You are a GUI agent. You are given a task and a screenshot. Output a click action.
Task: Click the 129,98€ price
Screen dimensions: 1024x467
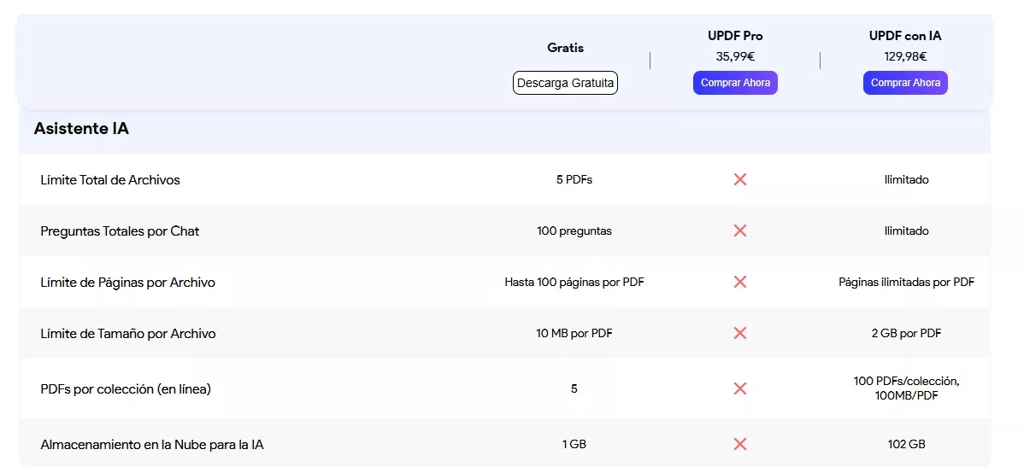[906, 56]
